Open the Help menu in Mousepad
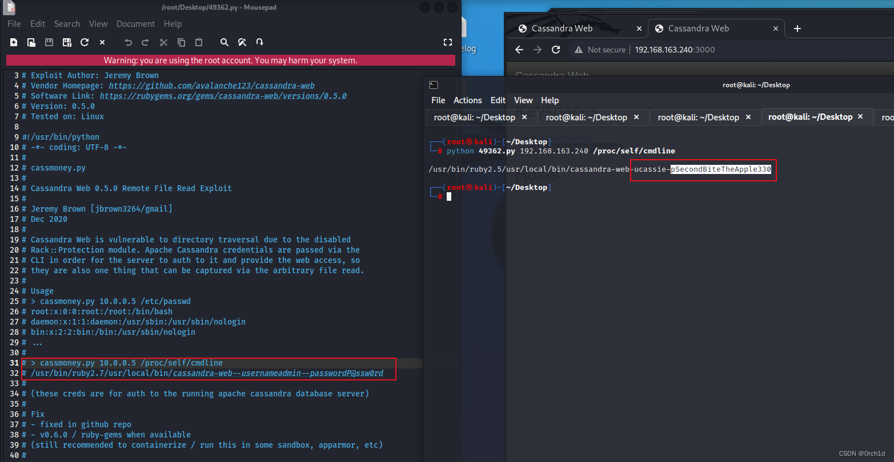894x462 pixels. 173,24
